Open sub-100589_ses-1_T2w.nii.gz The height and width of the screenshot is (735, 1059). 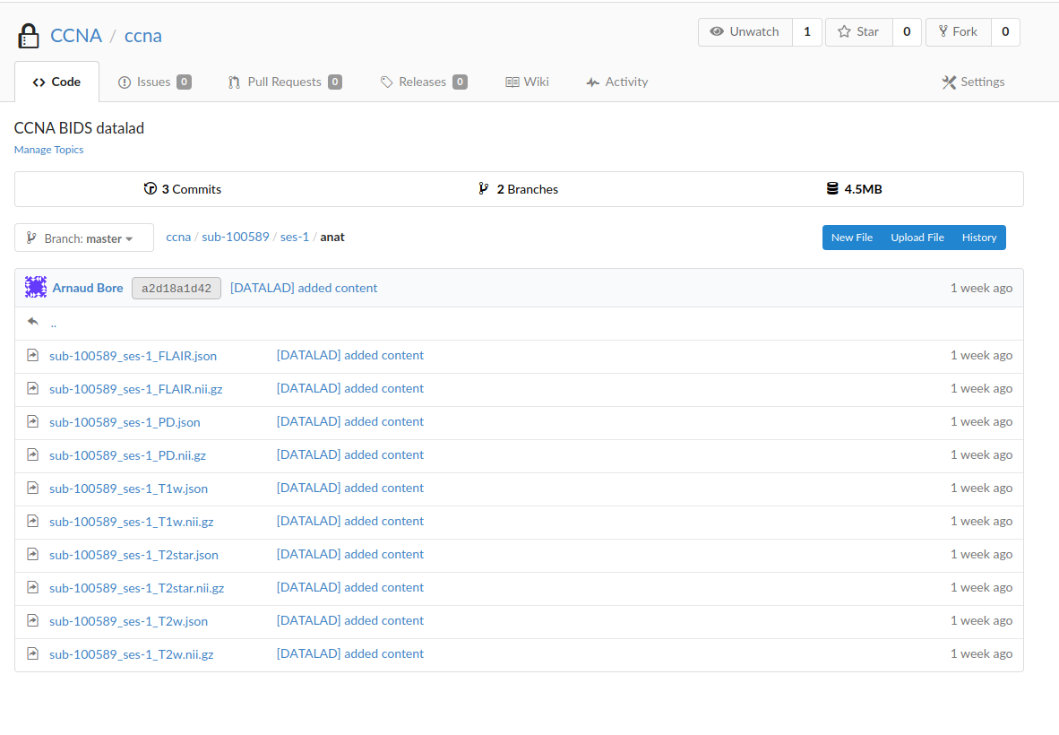point(132,654)
